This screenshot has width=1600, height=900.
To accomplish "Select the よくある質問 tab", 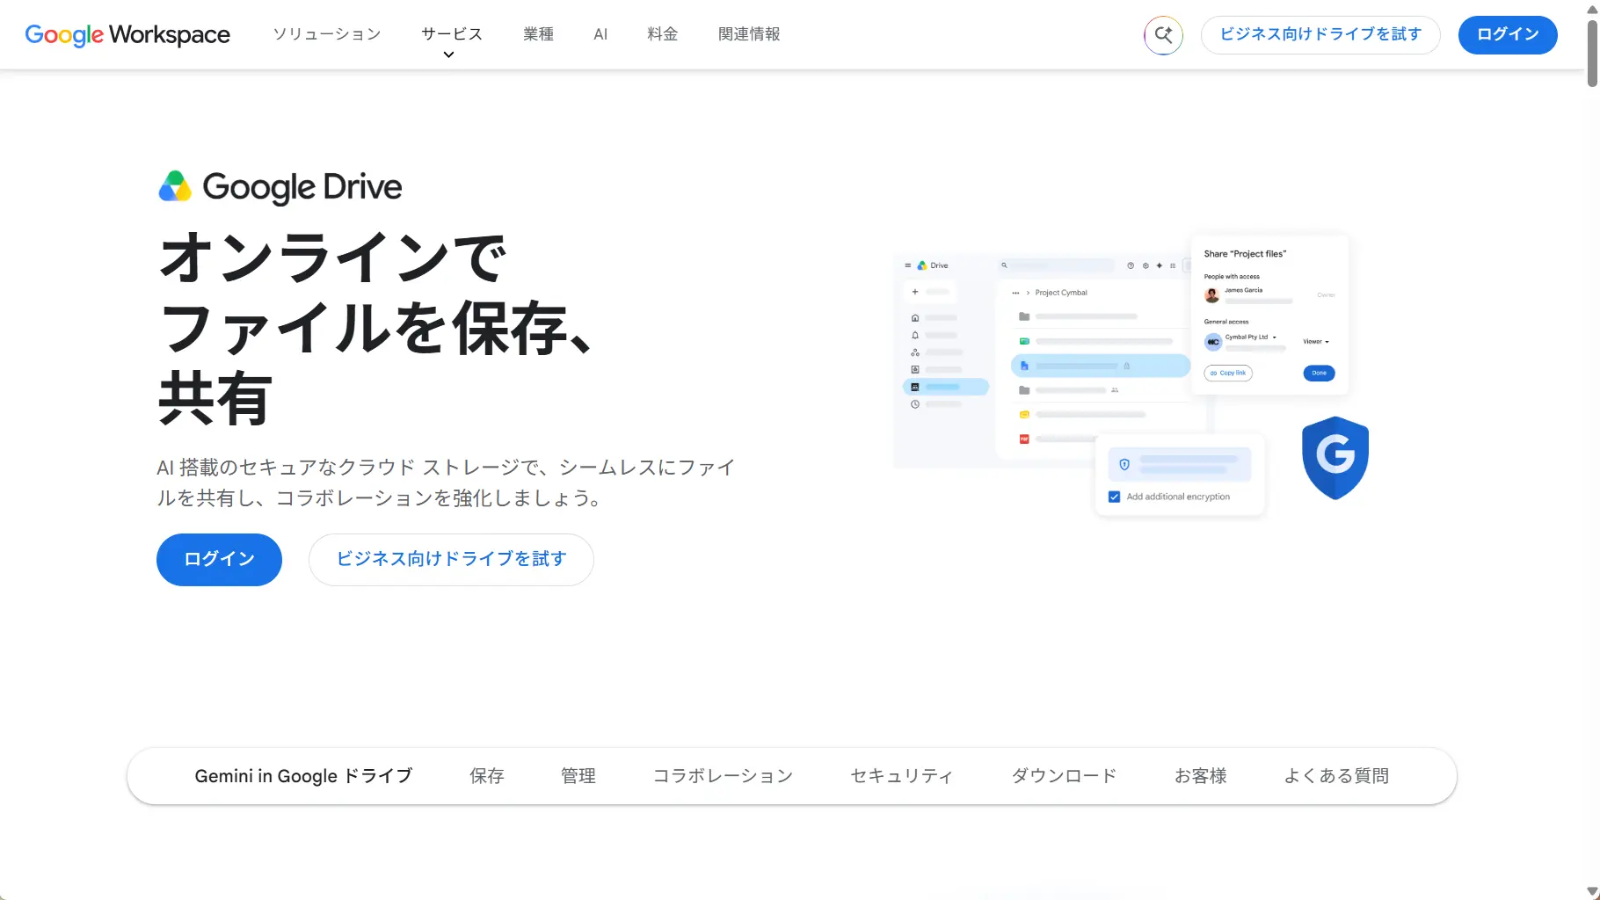I will pyautogui.click(x=1336, y=776).
